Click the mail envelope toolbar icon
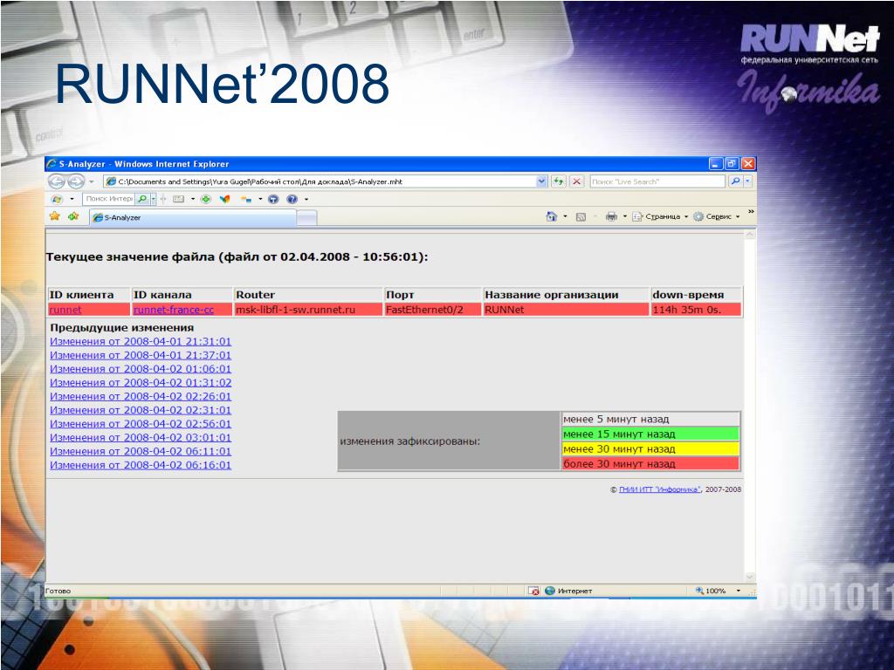Image resolution: width=894 pixels, height=670 pixels. point(178,200)
